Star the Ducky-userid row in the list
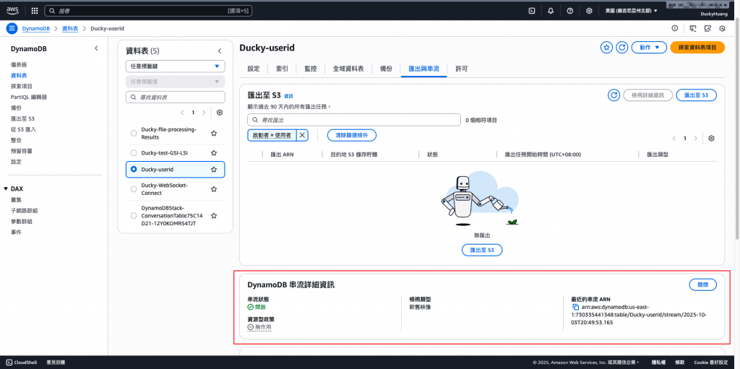The width and height of the screenshot is (740, 369). [x=214, y=169]
